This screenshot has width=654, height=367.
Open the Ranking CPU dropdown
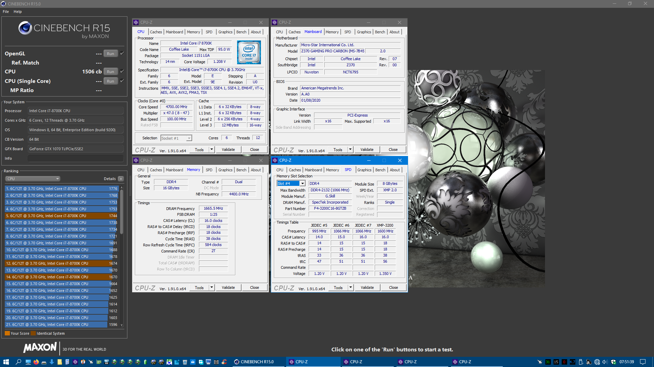tap(32, 179)
